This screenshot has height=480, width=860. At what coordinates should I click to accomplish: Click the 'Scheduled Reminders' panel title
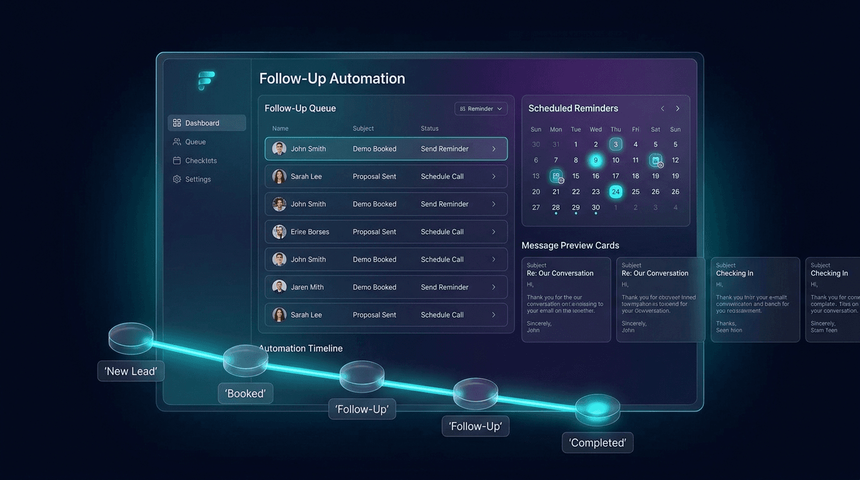(573, 108)
